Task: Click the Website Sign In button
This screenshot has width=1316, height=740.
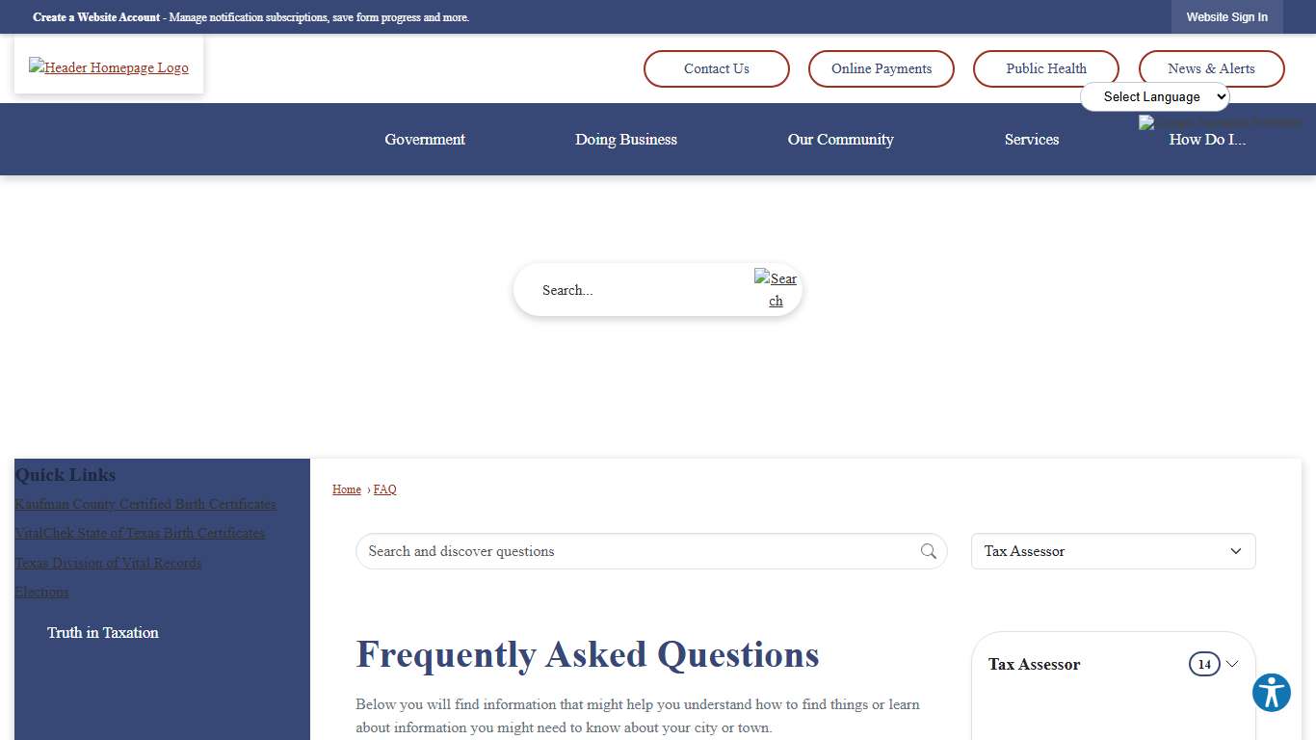Action: tap(1227, 16)
